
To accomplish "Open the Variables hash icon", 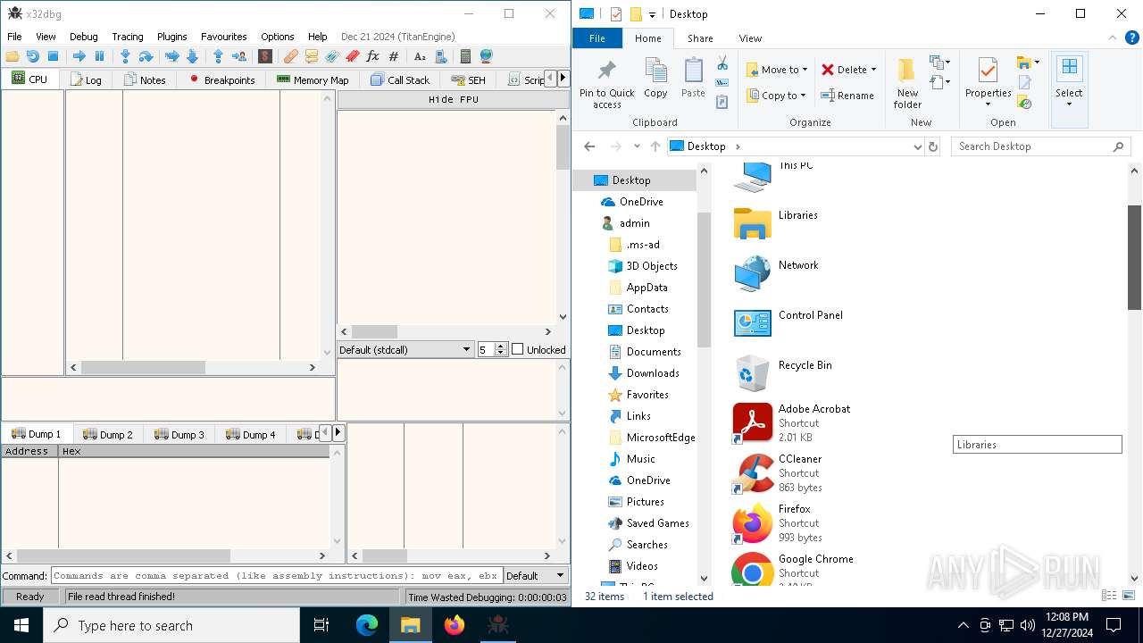I will point(393,56).
